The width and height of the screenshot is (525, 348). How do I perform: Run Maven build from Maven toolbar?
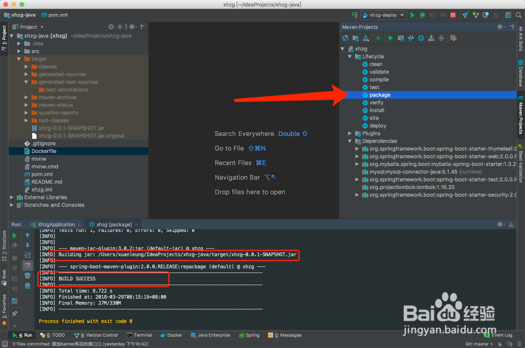click(391, 38)
